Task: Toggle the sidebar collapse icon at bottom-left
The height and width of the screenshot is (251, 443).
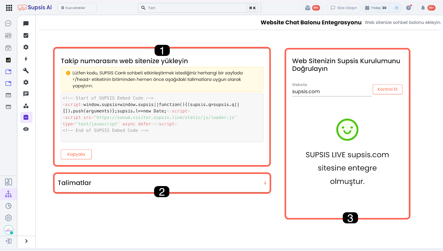Action: pos(8,241)
